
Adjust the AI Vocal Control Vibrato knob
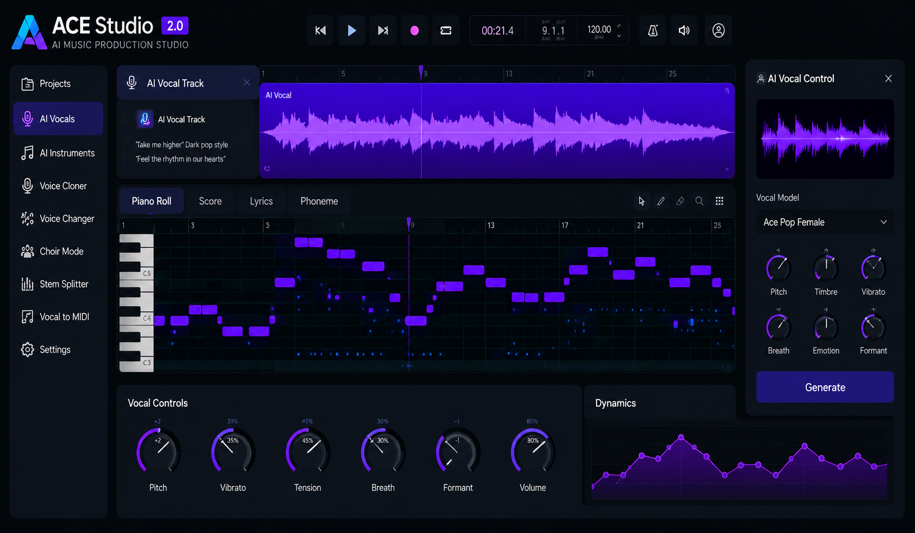pos(873,268)
